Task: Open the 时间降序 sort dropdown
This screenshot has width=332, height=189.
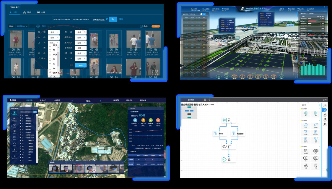Action: point(22,26)
